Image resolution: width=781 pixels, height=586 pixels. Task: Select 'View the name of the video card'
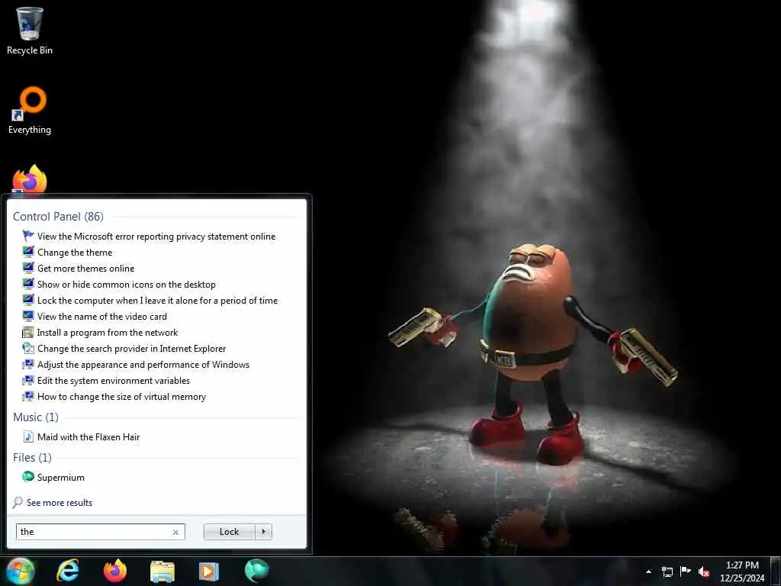coord(102,317)
